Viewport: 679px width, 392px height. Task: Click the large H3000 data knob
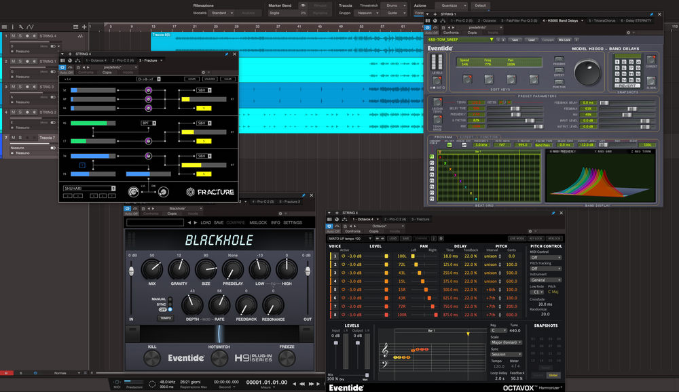pos(587,72)
